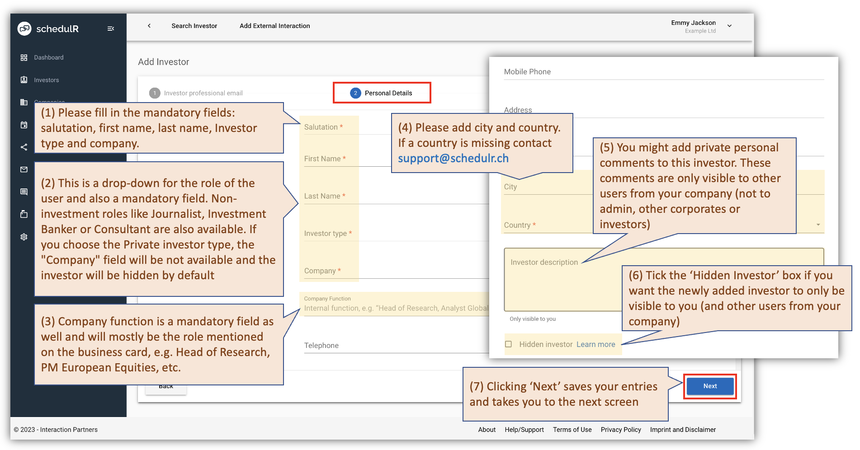Open the Dashboard section in the sidebar
The width and height of the screenshot is (860, 450).
48,57
